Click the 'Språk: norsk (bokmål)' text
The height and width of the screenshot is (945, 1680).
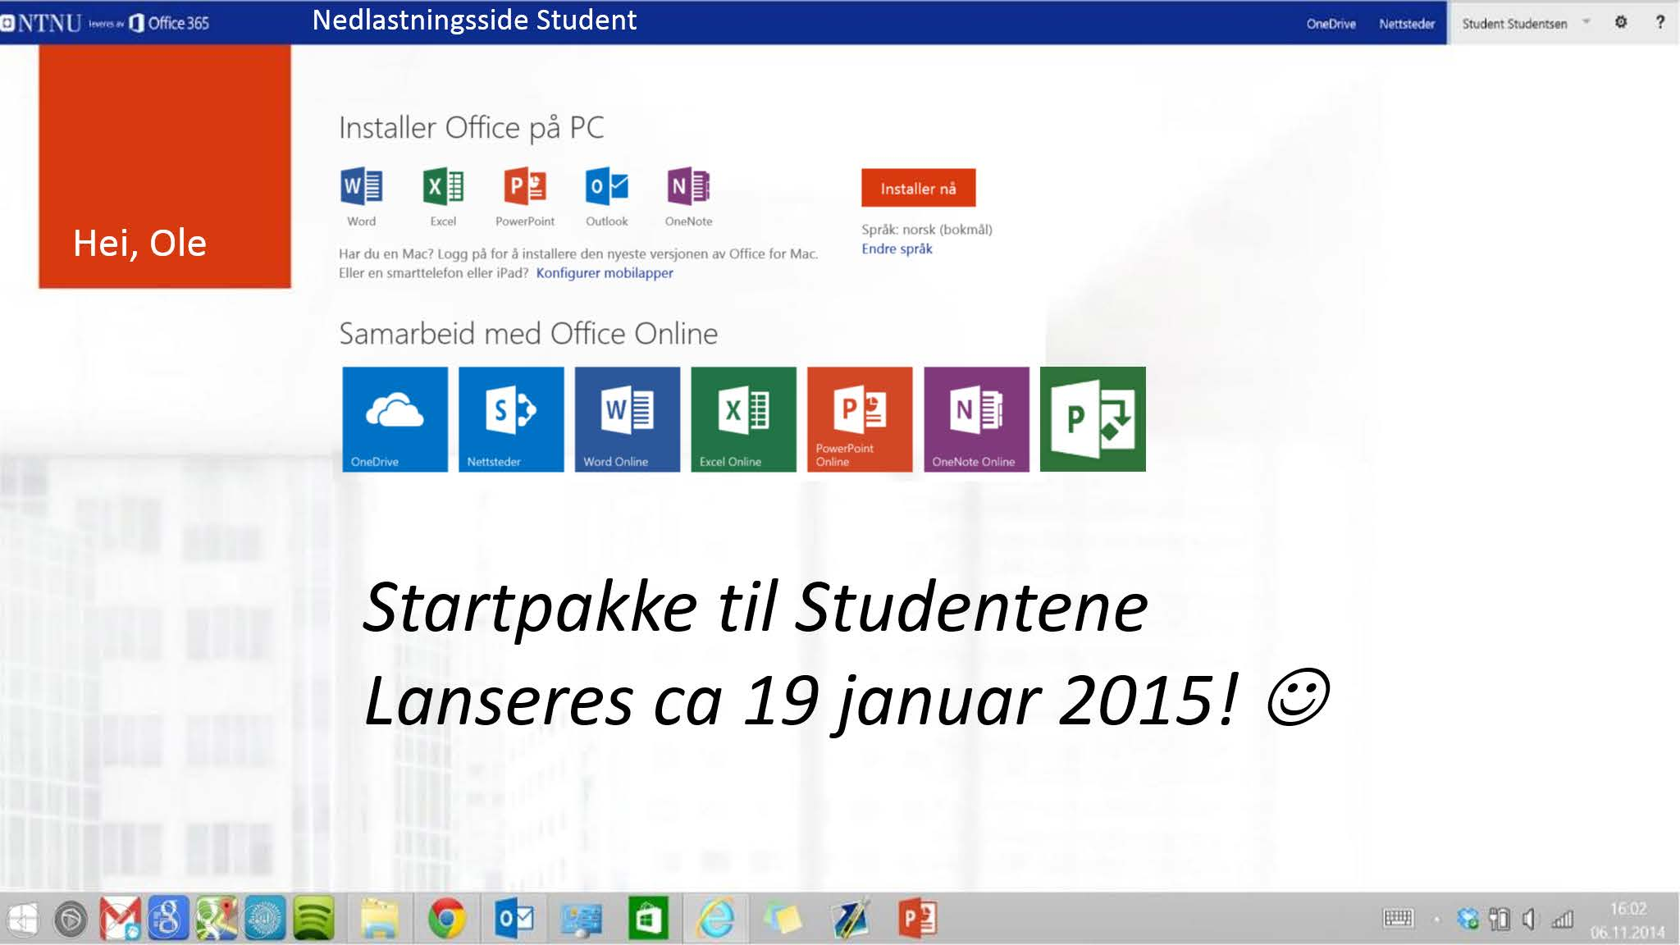(x=927, y=230)
